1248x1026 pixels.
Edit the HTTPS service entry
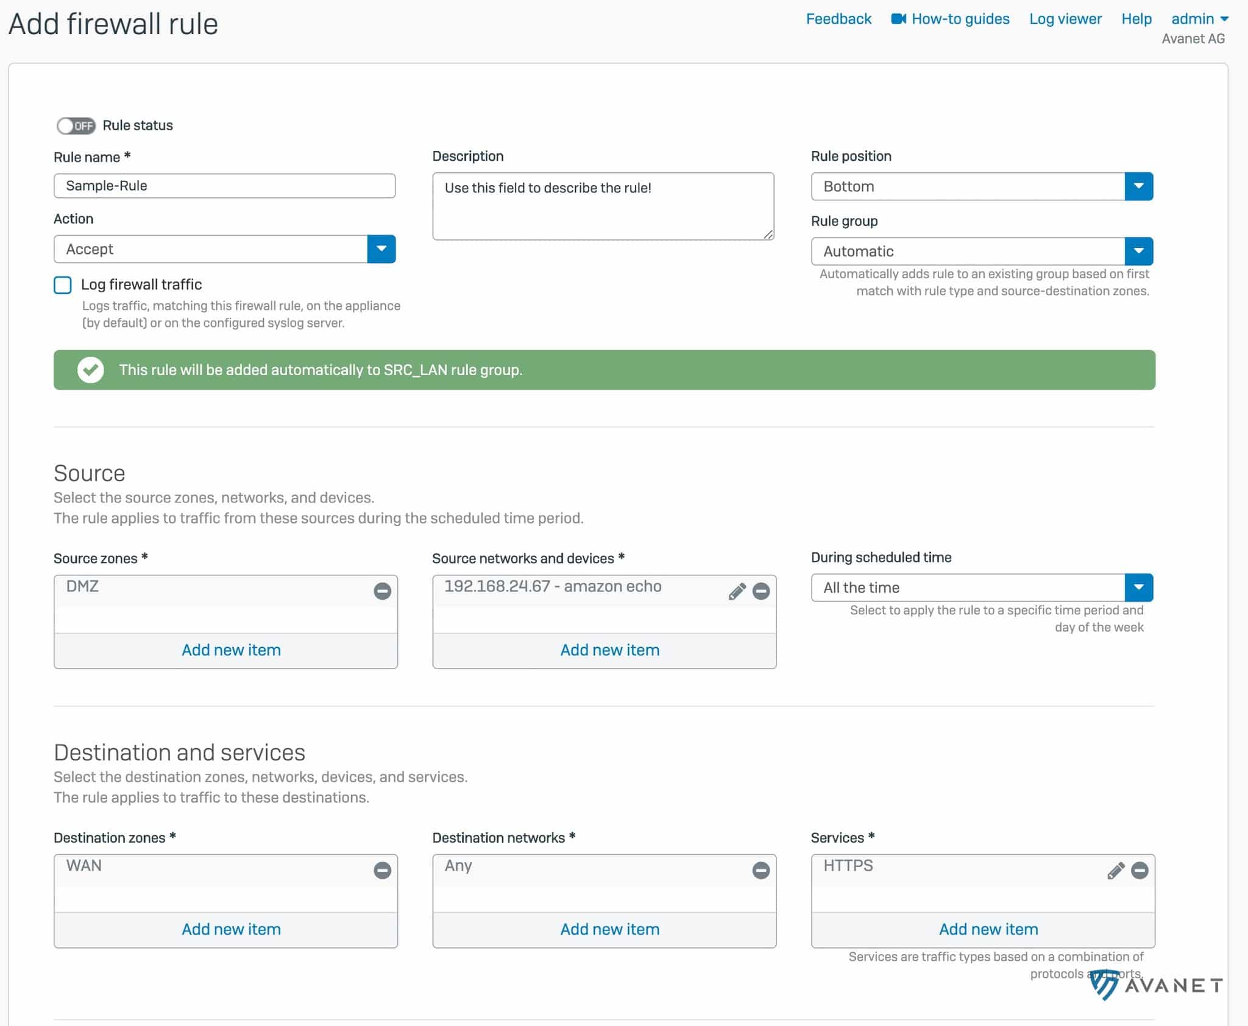pyautogui.click(x=1115, y=870)
